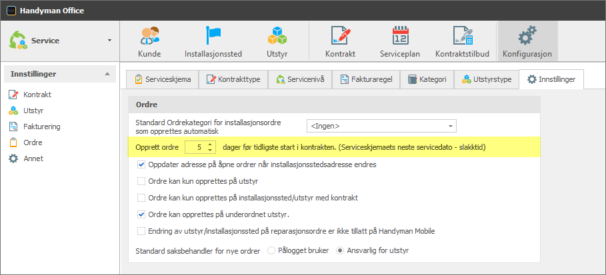Image resolution: width=606 pixels, height=275 pixels.
Task: Click the Ordre clipboard icon in sidebar
Action: [x=13, y=142]
